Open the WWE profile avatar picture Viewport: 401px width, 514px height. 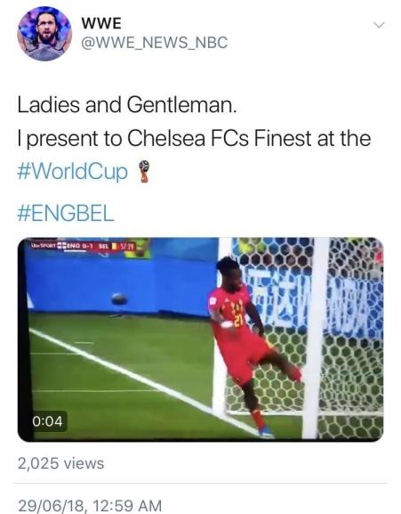click(x=44, y=34)
